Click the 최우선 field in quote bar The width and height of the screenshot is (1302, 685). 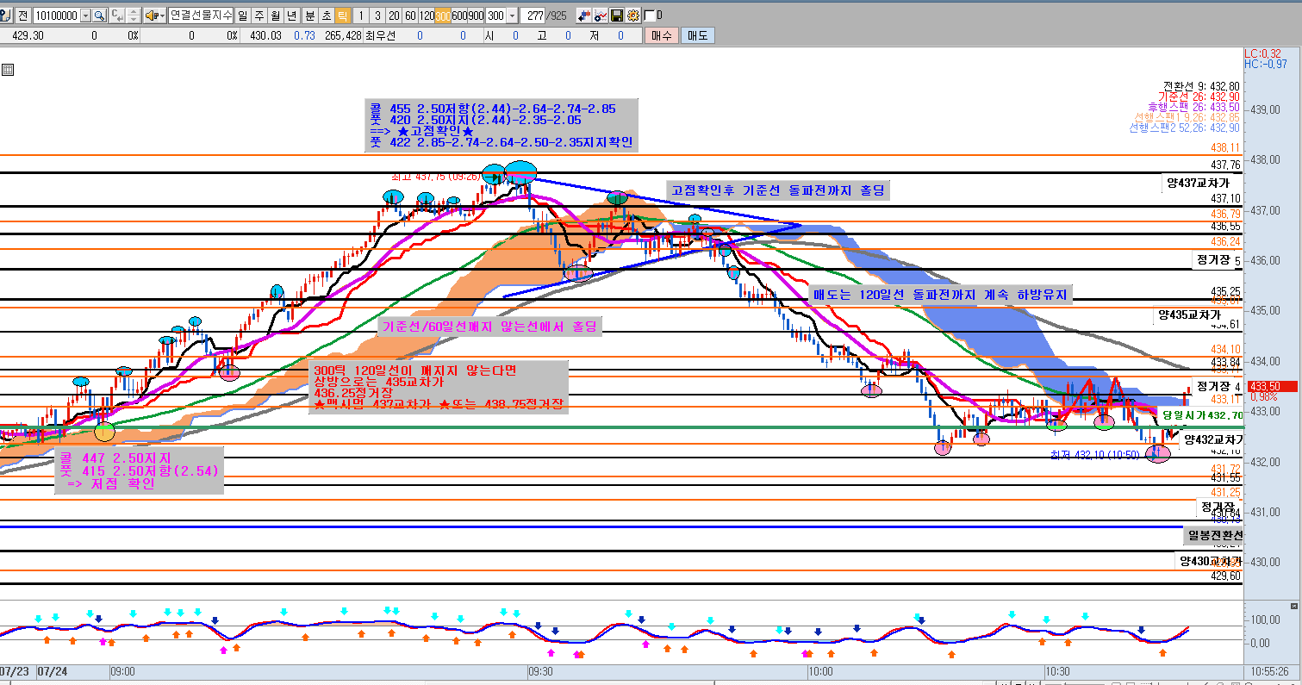tap(380, 35)
